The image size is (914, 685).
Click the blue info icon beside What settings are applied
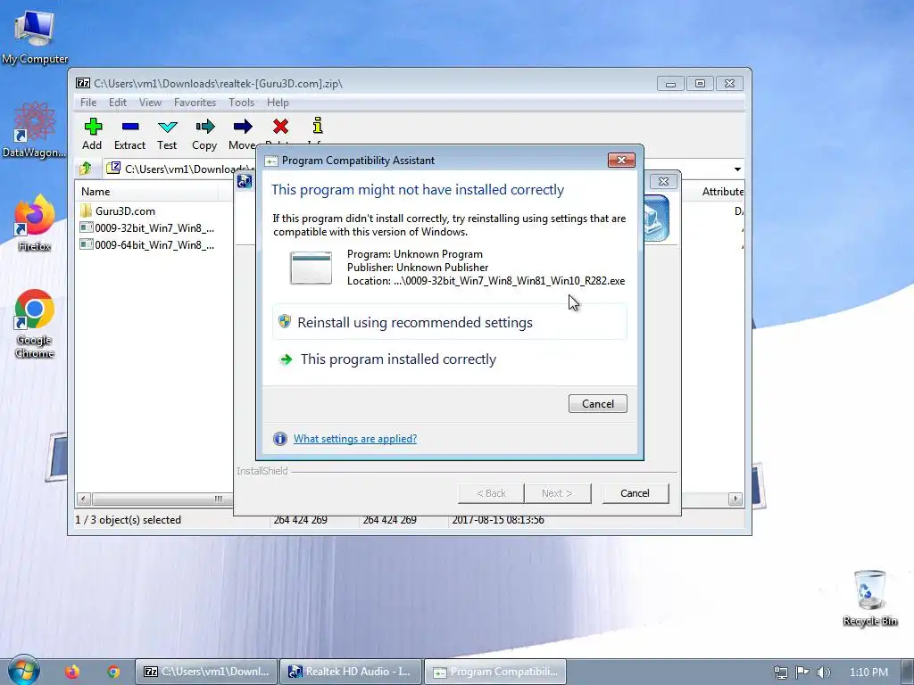(280, 439)
